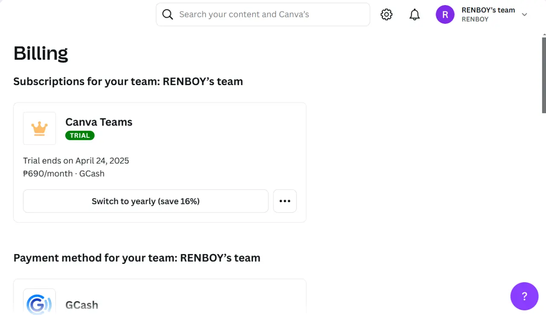Screen dimensions: 546x315
Task: Click the Payment method section heading
Action: 137,258
